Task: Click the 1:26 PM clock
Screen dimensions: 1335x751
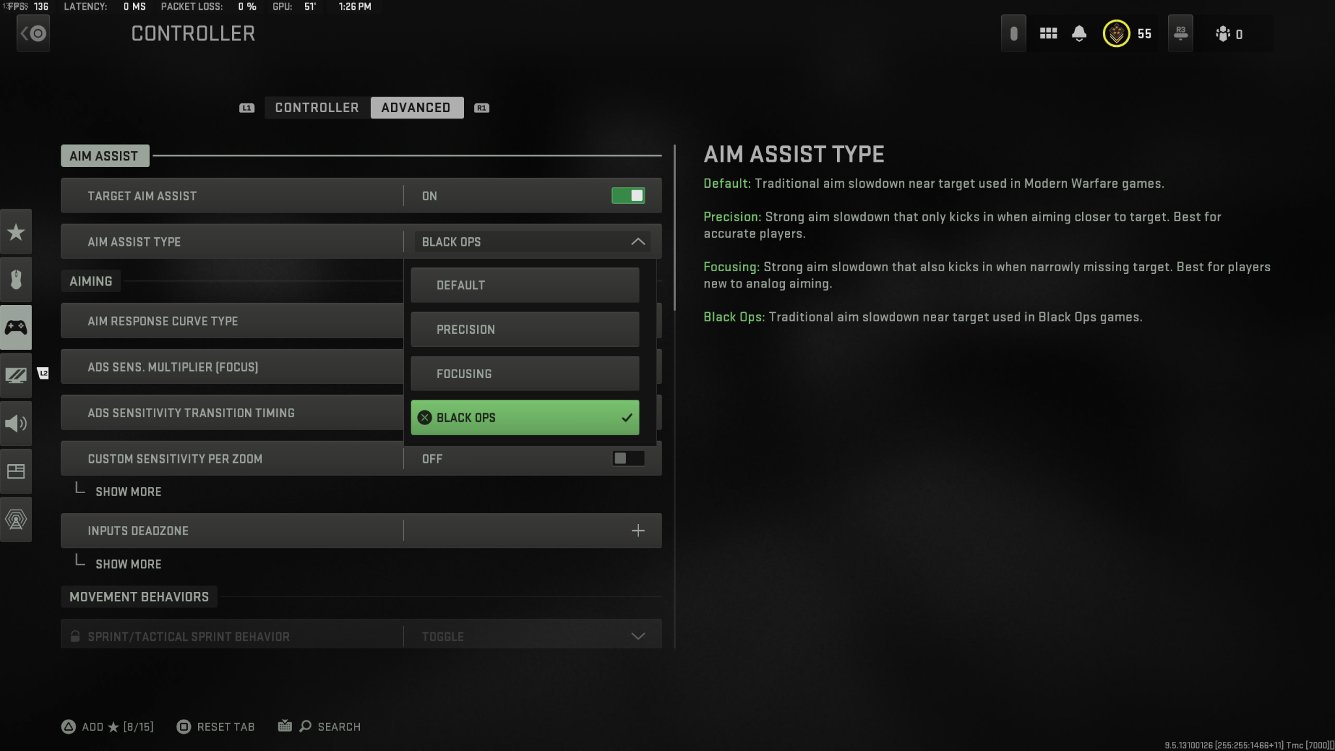Action: (355, 7)
